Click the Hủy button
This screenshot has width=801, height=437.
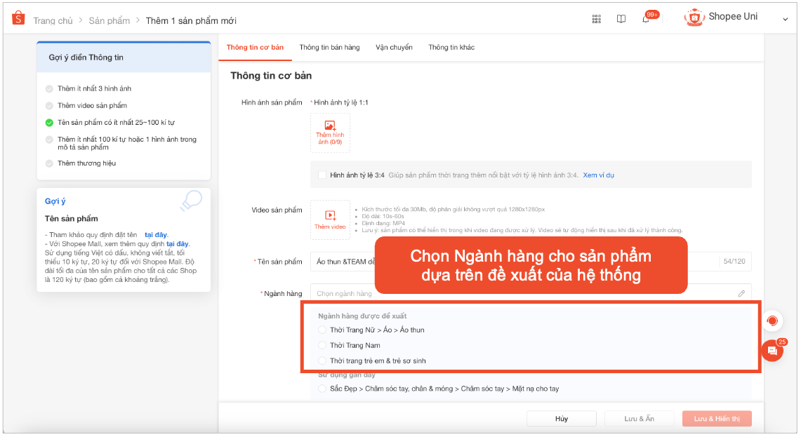pos(561,419)
